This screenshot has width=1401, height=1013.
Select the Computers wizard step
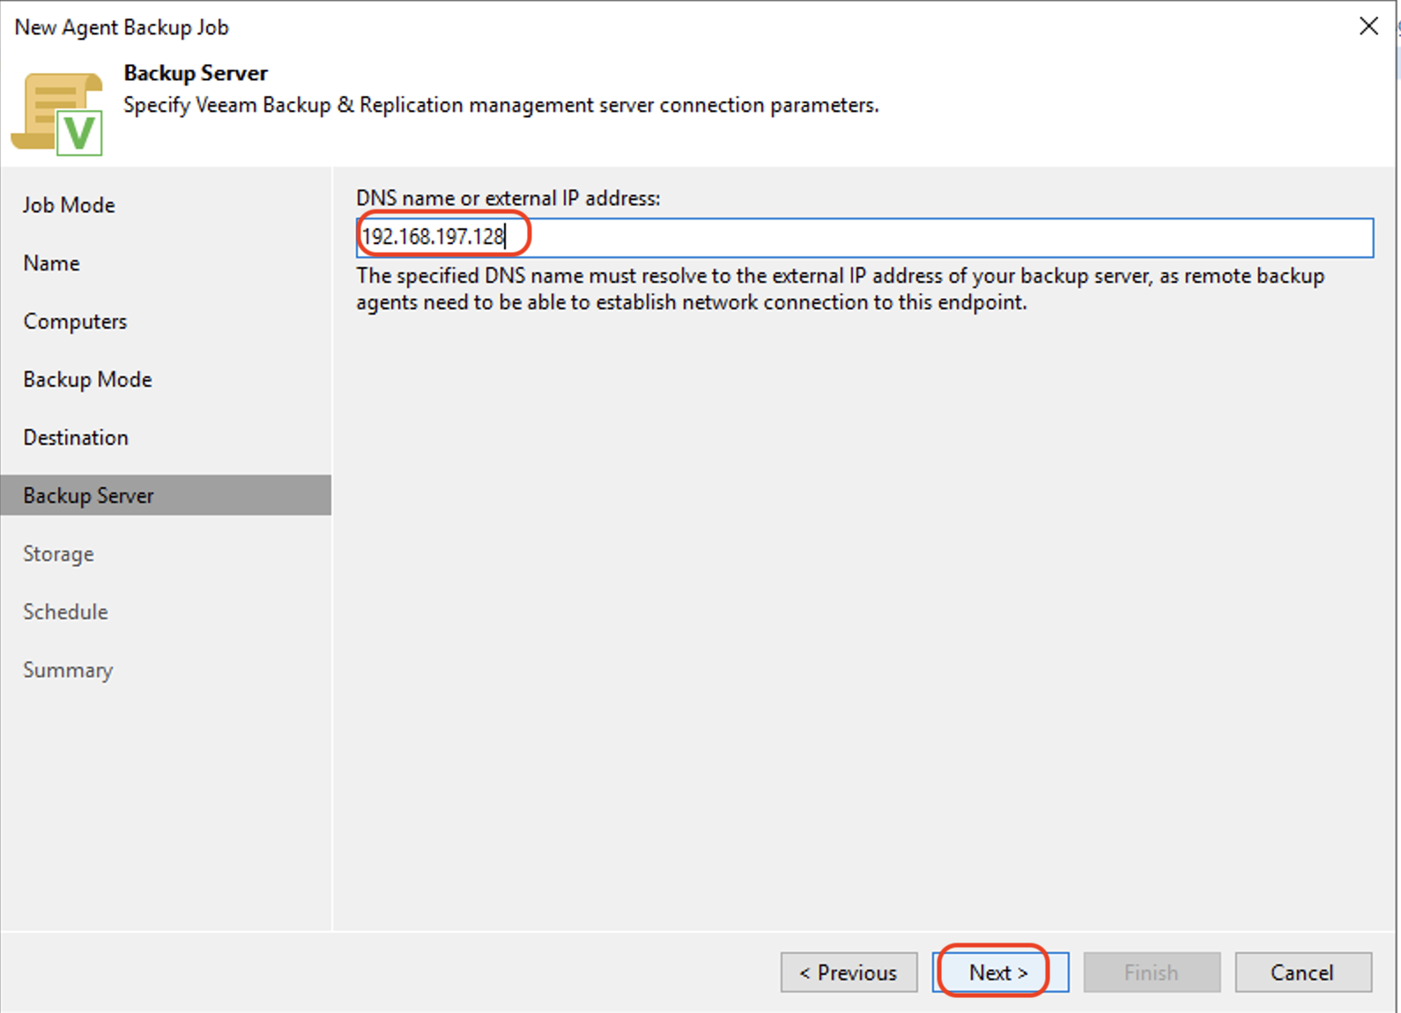click(75, 321)
